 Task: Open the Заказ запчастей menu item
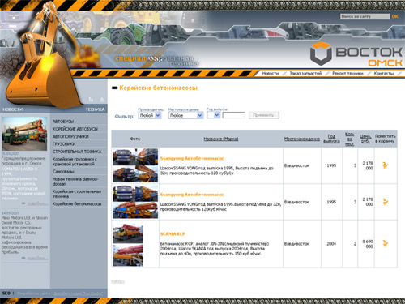[305, 73]
